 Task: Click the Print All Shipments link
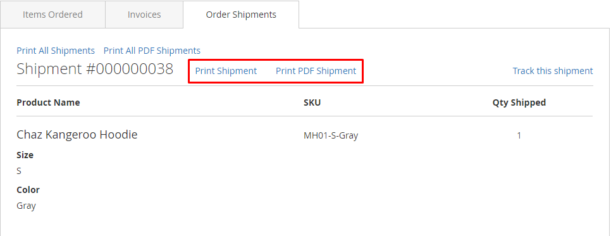(56, 51)
